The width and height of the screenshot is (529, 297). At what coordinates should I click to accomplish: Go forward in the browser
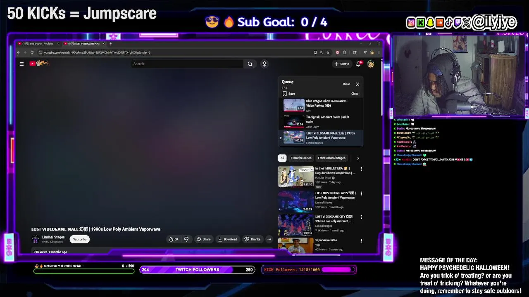pos(25,52)
